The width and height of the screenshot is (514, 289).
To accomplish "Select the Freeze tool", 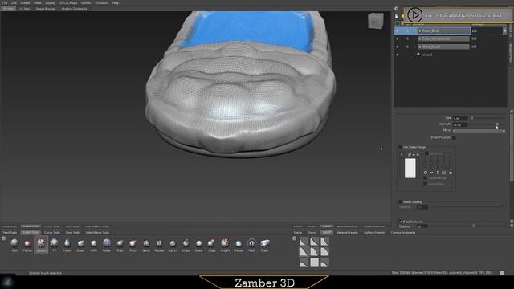I will pyautogui.click(x=239, y=245).
